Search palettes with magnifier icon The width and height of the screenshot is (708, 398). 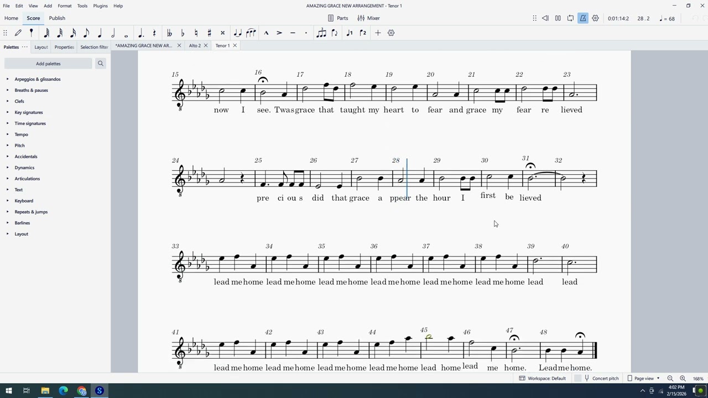101,64
